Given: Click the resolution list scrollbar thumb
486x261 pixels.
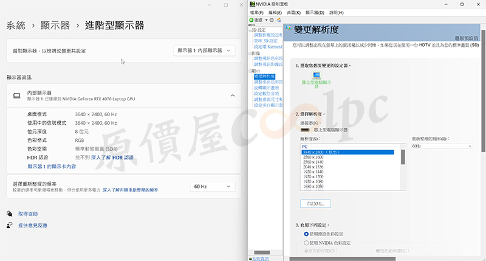Looking at the screenshot, I should click(403, 157).
